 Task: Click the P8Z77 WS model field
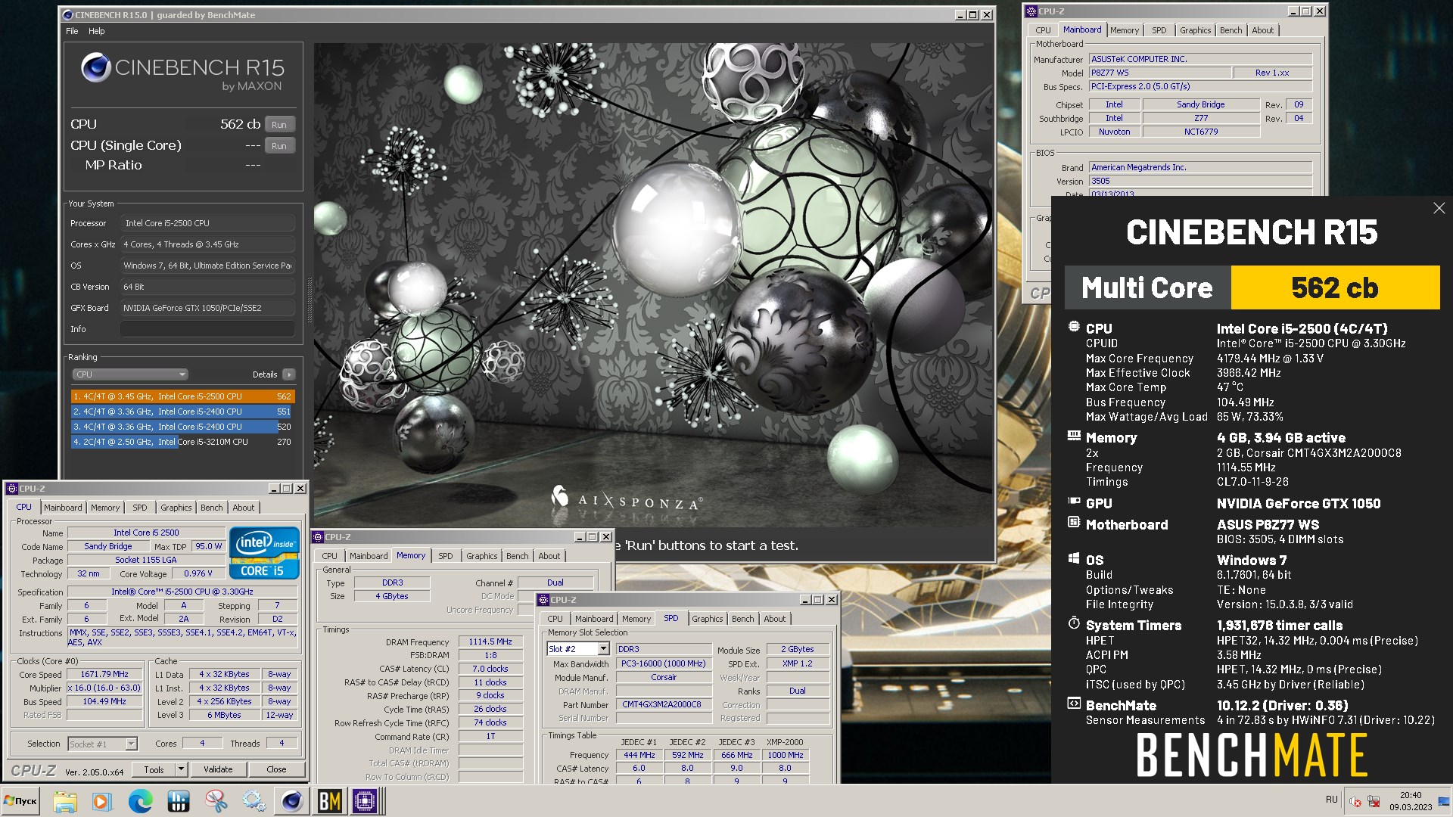pyautogui.click(x=1160, y=73)
